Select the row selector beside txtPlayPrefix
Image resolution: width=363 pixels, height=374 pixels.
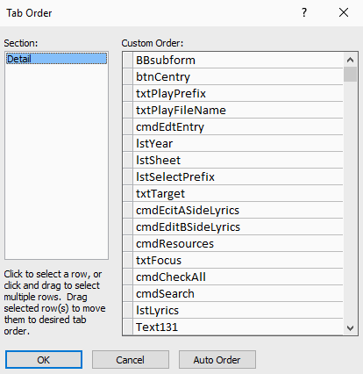pos(128,93)
